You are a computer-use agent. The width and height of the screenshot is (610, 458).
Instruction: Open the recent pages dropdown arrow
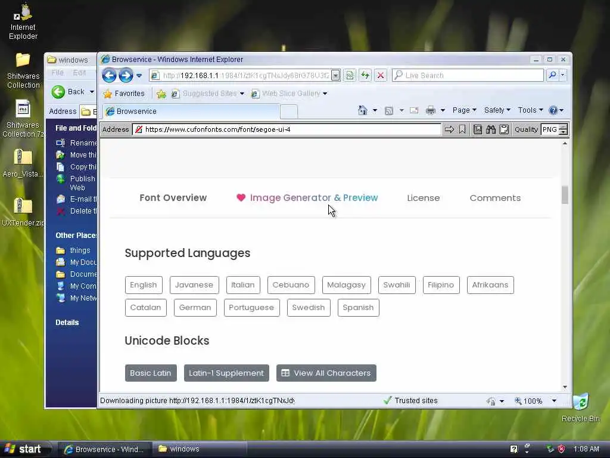(x=139, y=76)
